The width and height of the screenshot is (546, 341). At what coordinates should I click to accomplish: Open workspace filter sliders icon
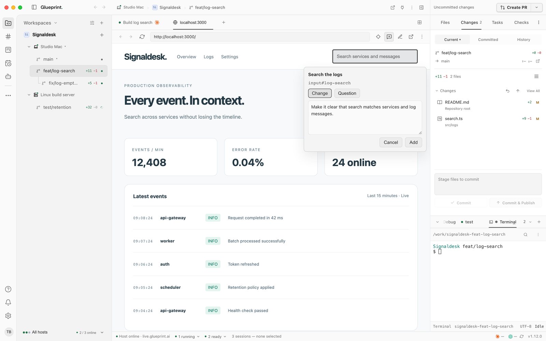pos(92,23)
